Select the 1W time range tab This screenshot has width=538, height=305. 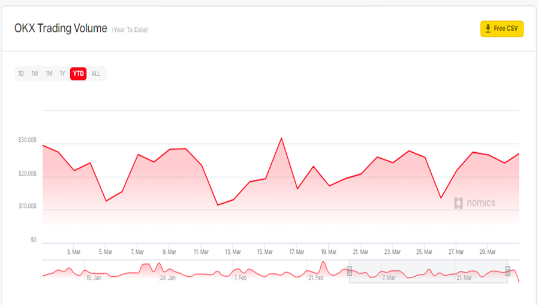(35, 74)
